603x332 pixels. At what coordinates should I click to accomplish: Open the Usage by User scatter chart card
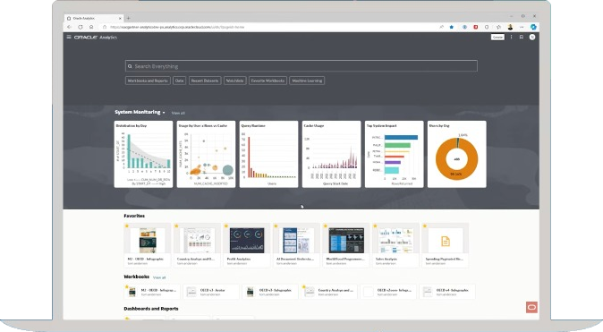206,154
